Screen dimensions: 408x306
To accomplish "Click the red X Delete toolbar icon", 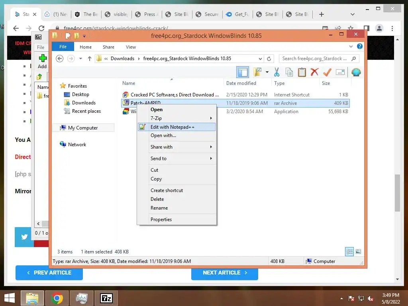I will [314, 72].
